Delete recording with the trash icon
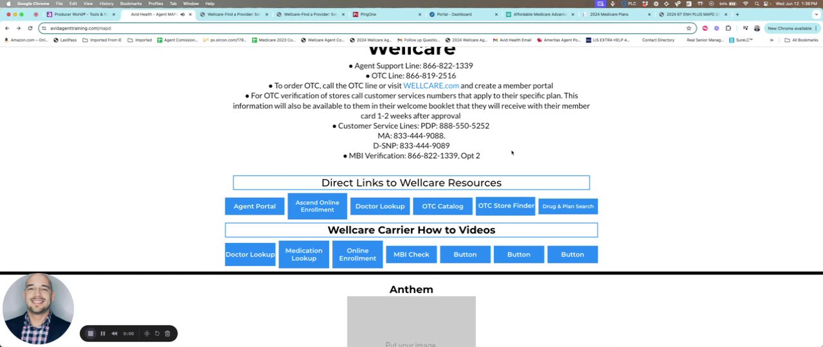This screenshot has height=347, width=823. coord(167,334)
